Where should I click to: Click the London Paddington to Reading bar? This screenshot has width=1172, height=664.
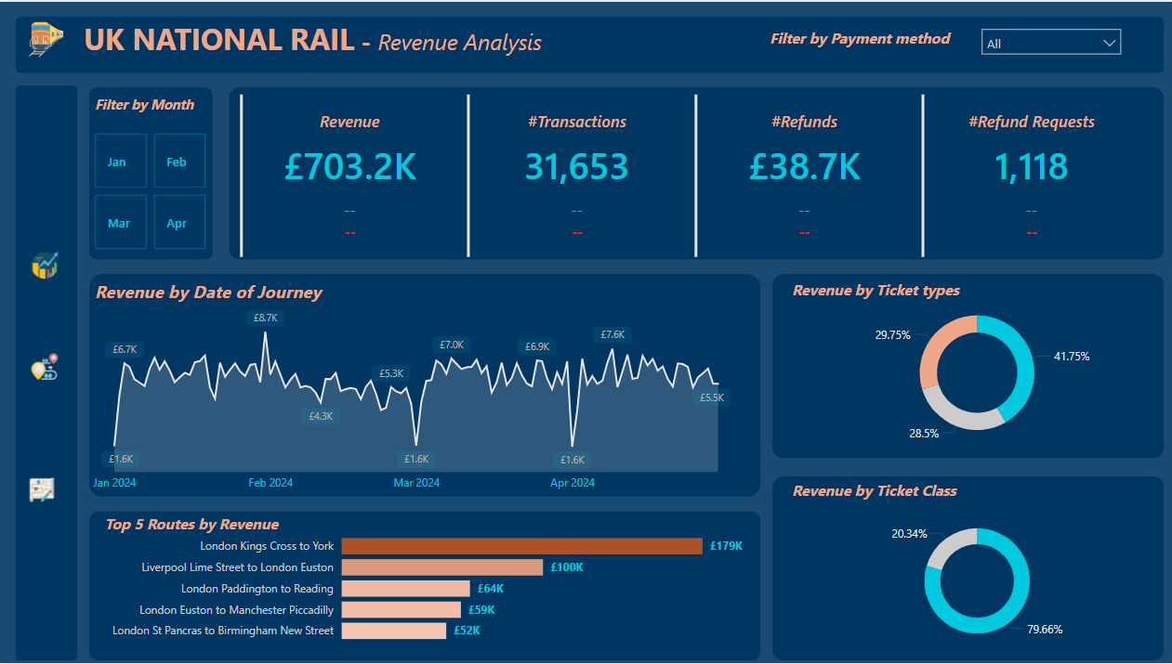(405, 589)
